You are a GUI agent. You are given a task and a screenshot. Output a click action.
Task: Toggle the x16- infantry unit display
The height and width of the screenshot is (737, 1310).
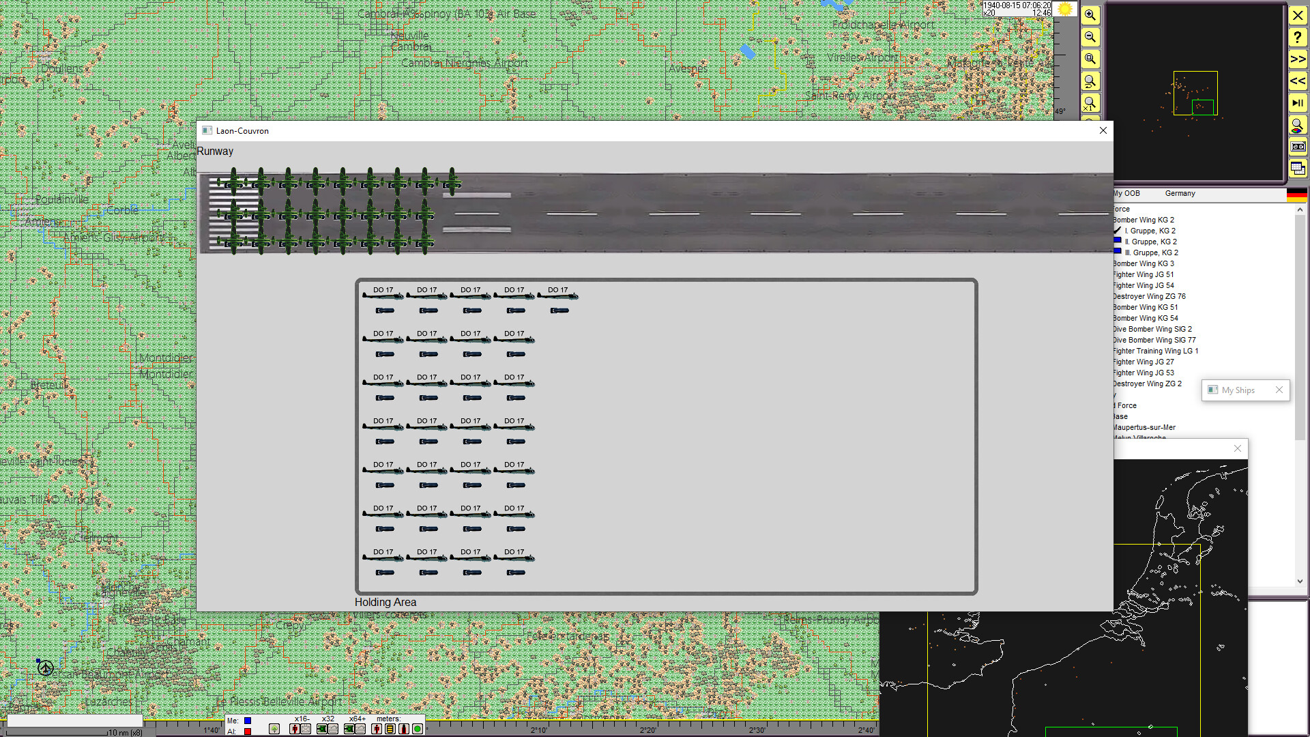click(x=295, y=729)
